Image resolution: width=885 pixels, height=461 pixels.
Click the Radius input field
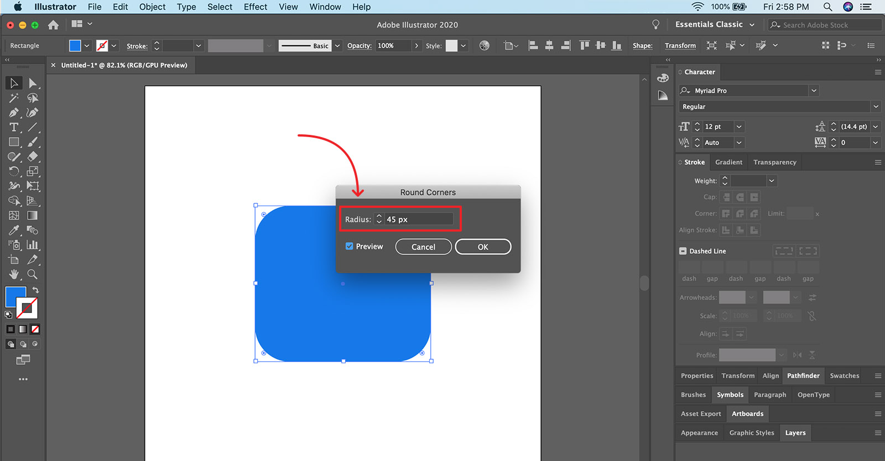[x=419, y=219]
